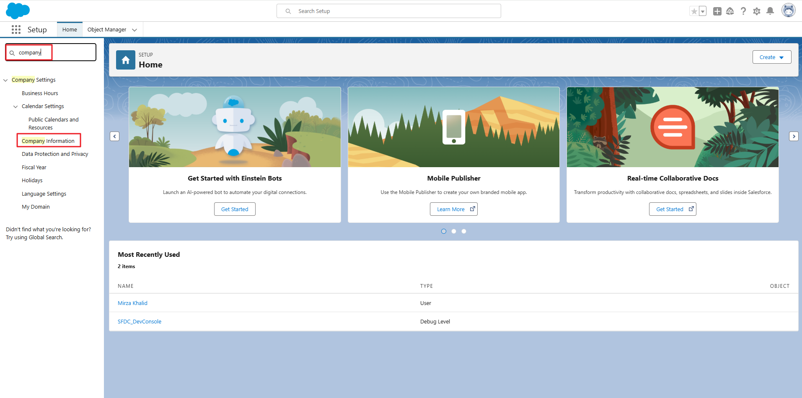The image size is (802, 398).
Task: Open the App Launcher grid icon
Action: coord(16,29)
